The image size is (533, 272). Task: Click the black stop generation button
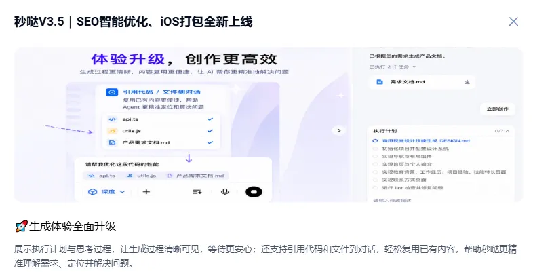point(254,192)
